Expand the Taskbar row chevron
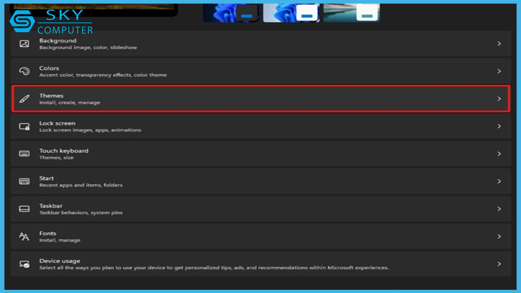The image size is (521, 293). pos(499,209)
